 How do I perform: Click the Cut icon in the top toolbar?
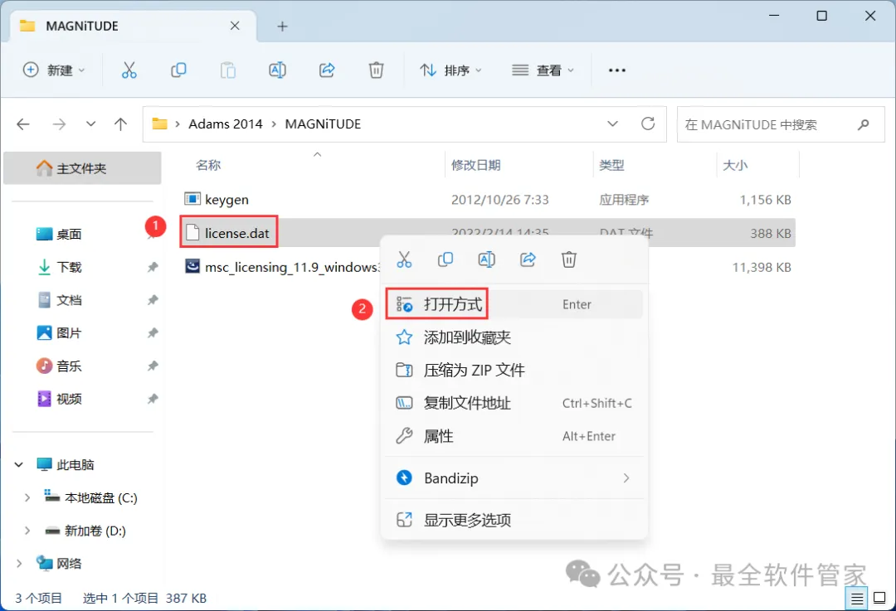(129, 70)
